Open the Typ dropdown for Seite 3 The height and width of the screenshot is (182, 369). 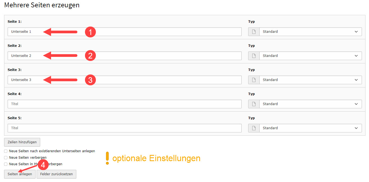point(310,80)
